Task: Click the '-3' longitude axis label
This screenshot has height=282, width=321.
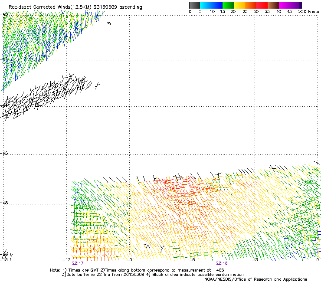Action: (255, 260)
